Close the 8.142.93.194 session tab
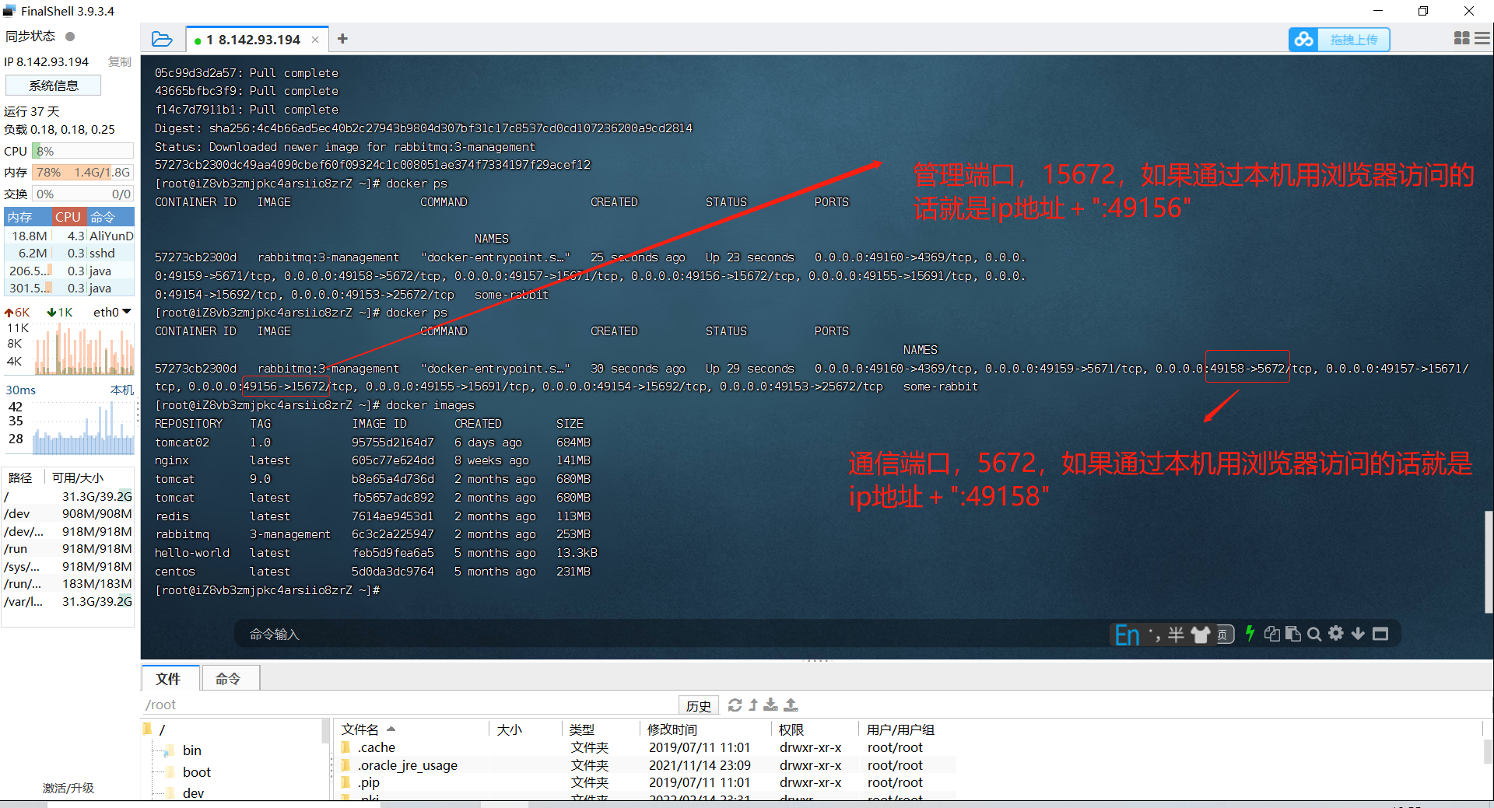 [315, 40]
